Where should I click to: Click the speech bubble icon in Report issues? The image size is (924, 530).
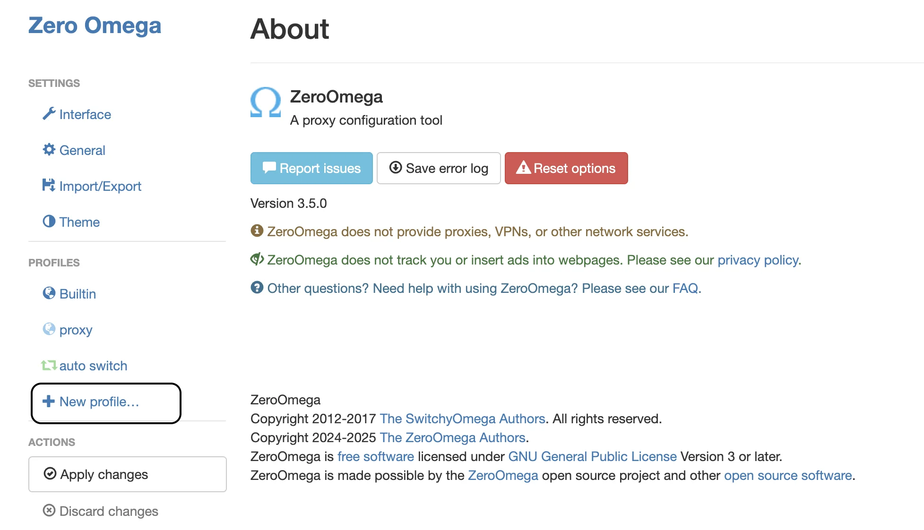tap(269, 167)
